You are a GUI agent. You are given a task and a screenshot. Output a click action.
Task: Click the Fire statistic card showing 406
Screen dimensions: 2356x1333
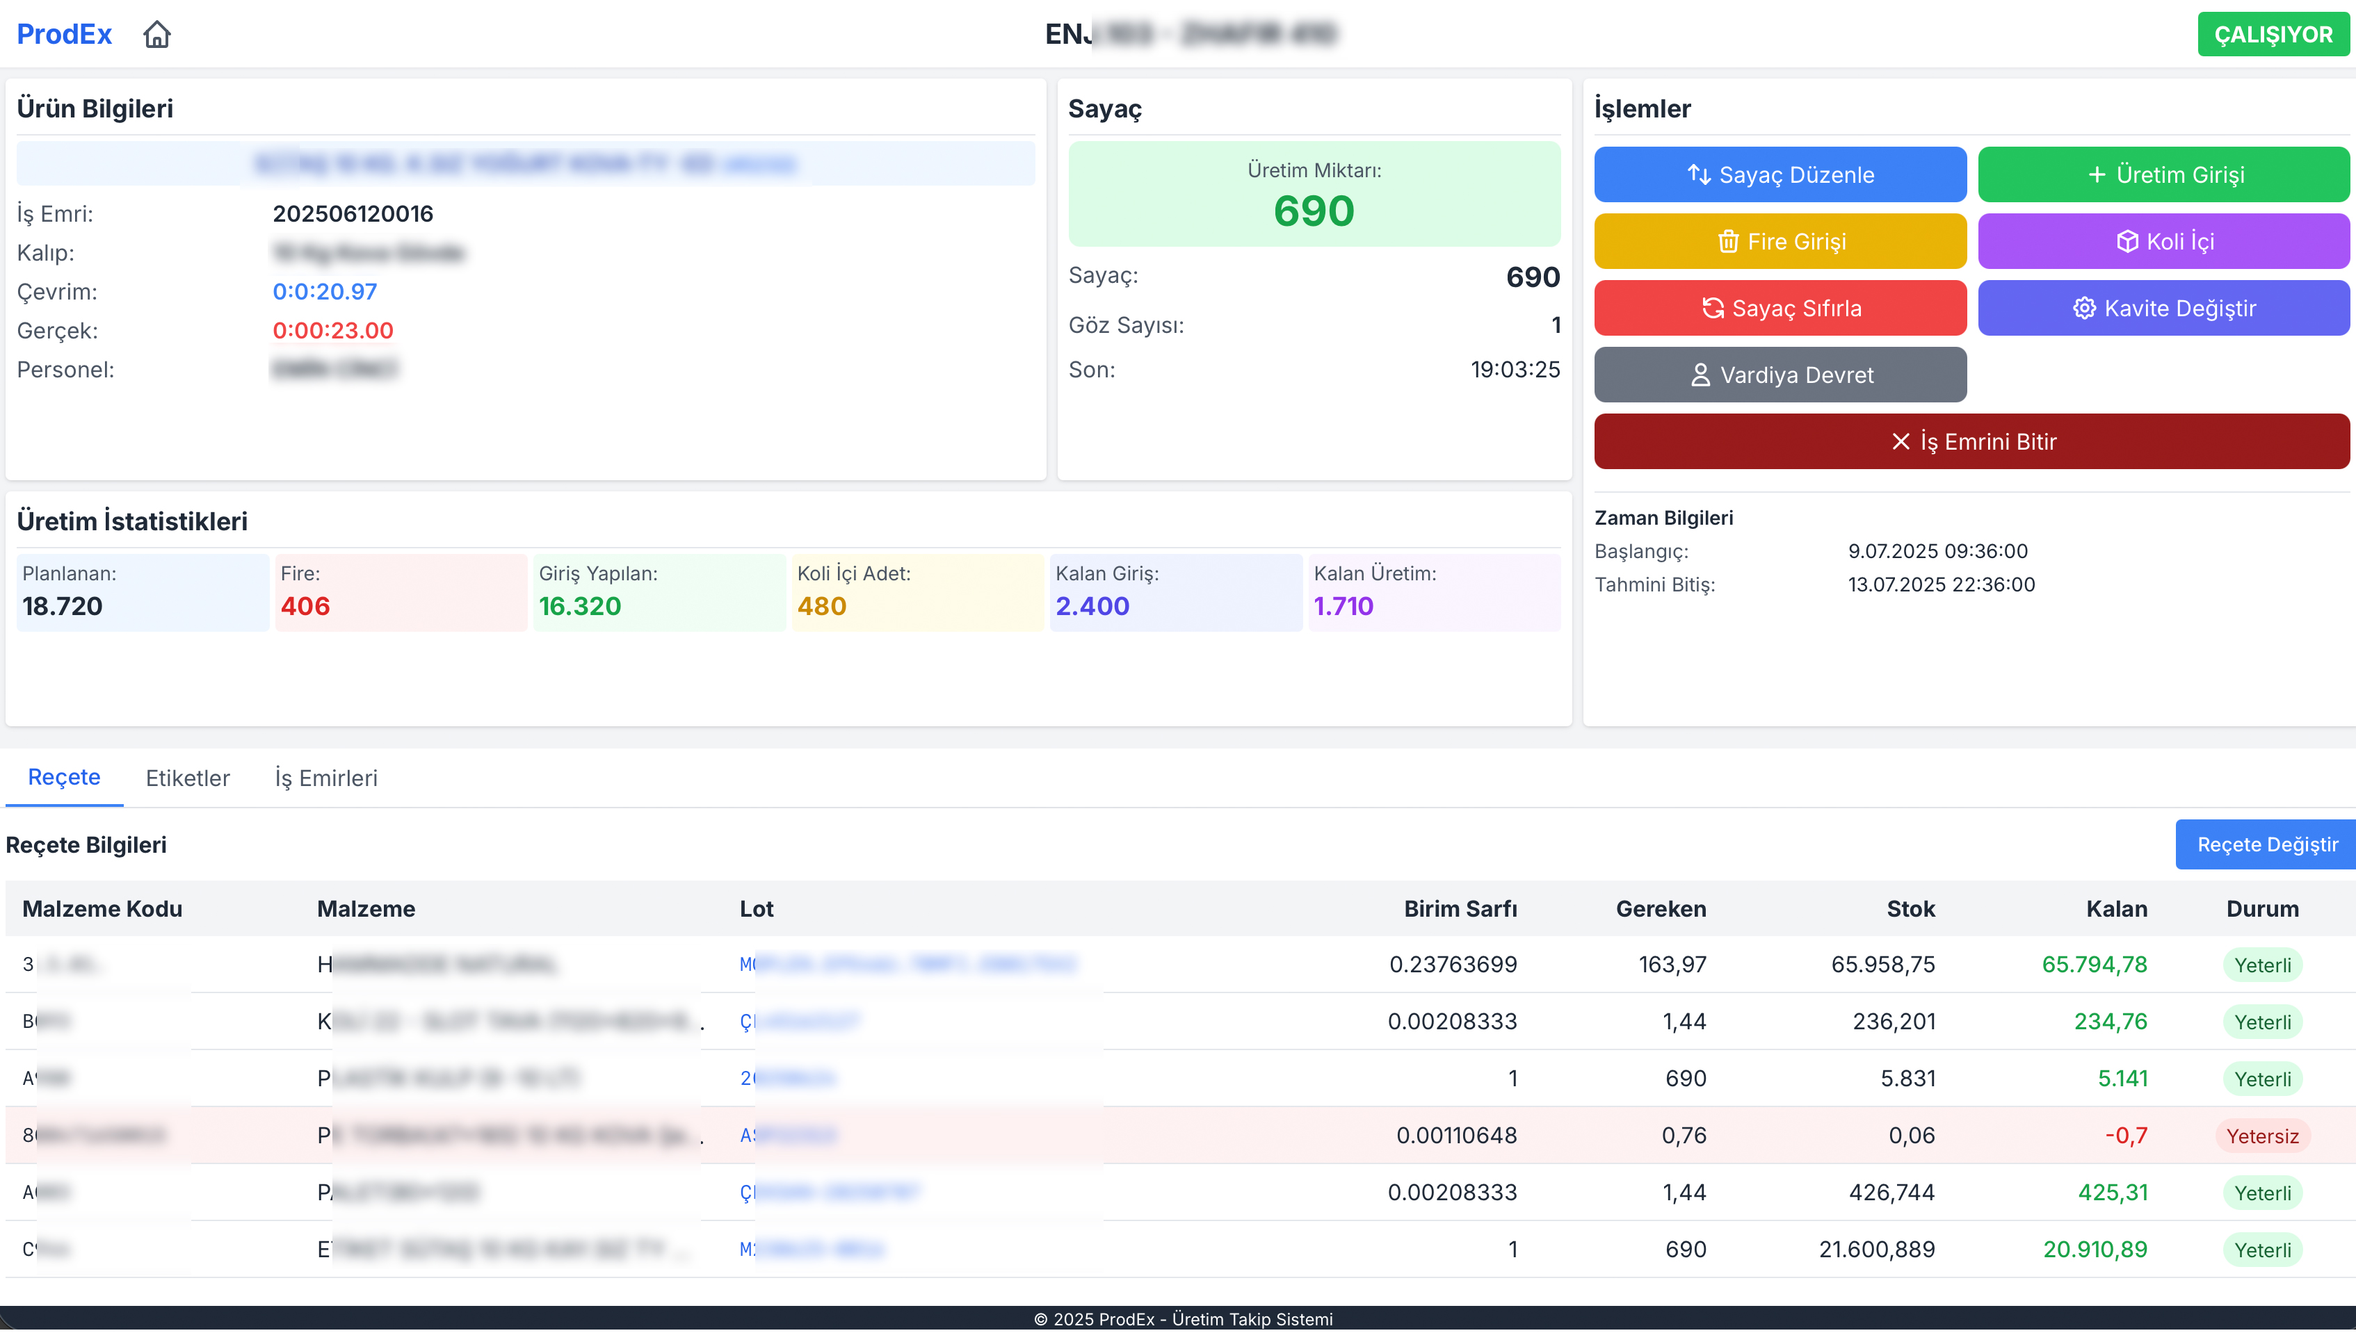click(401, 591)
